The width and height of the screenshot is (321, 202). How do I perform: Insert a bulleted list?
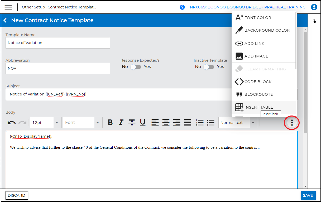pos(210,123)
